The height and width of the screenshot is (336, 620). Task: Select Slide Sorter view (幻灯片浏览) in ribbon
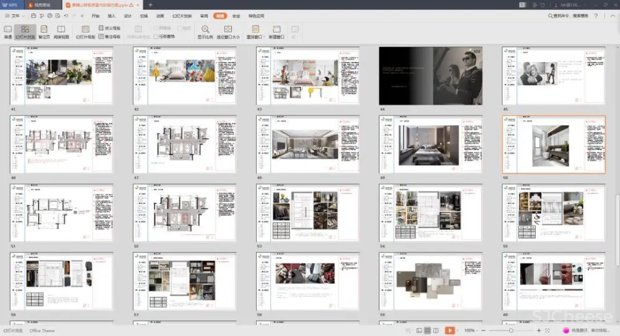[x=24, y=32]
